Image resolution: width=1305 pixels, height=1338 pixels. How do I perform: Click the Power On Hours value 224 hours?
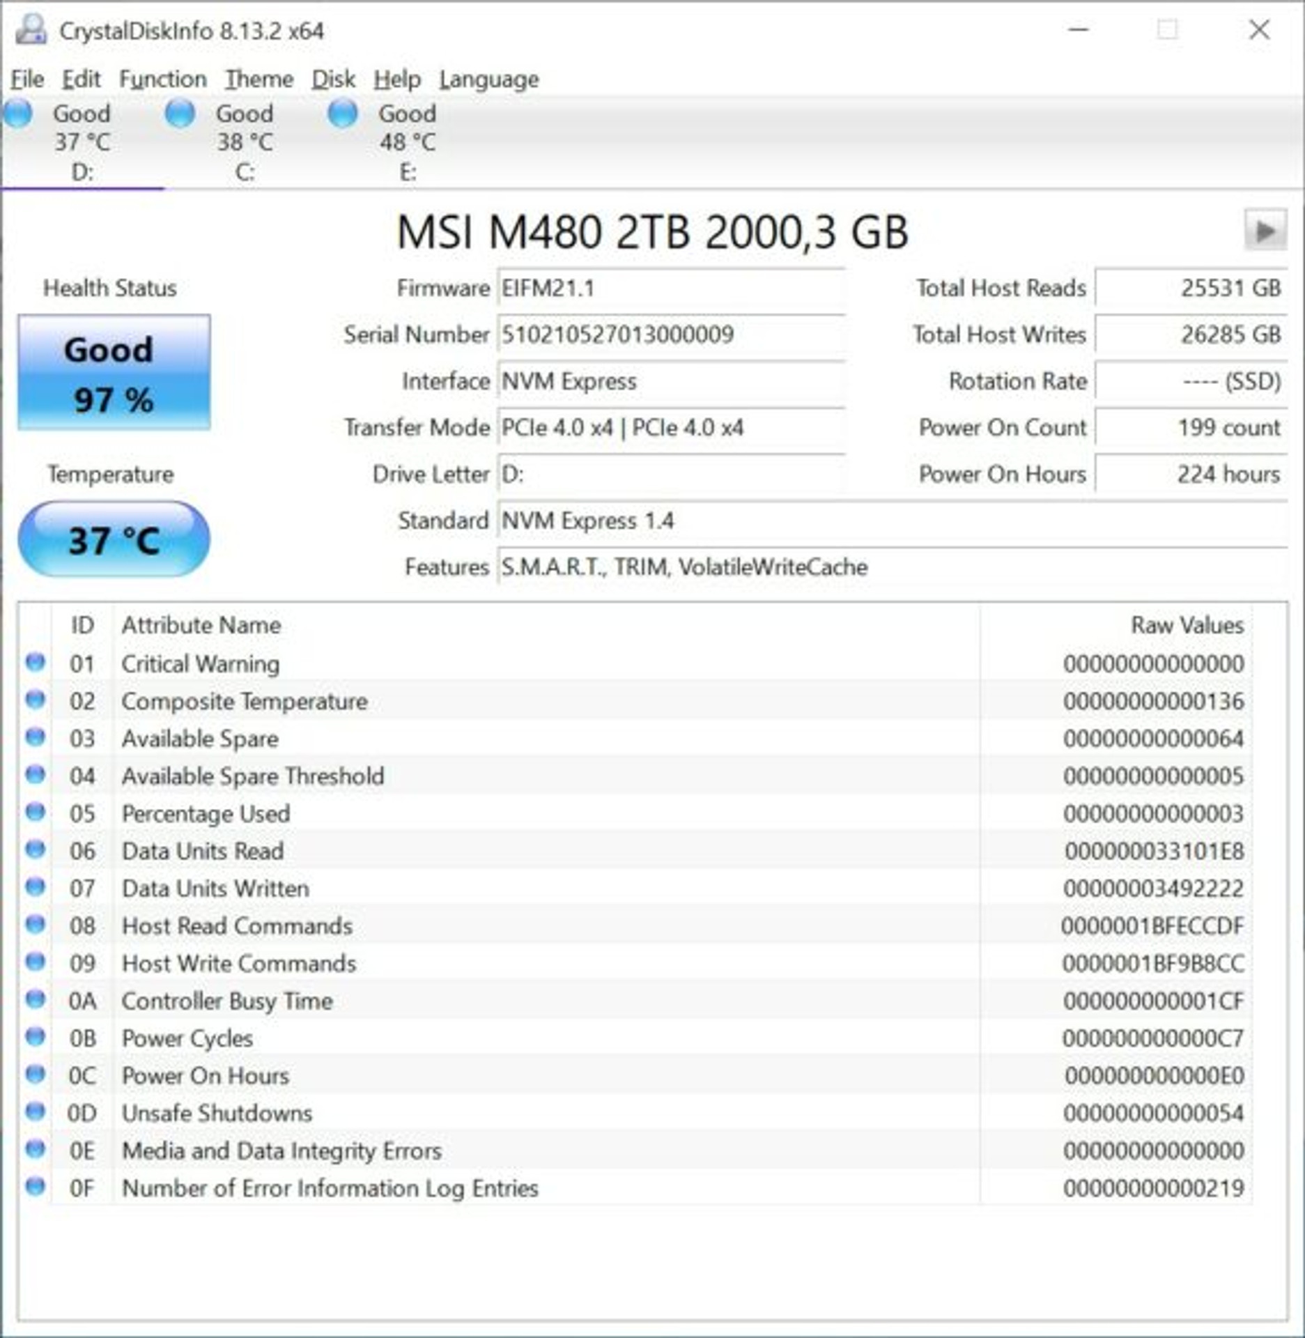[x=1191, y=474]
